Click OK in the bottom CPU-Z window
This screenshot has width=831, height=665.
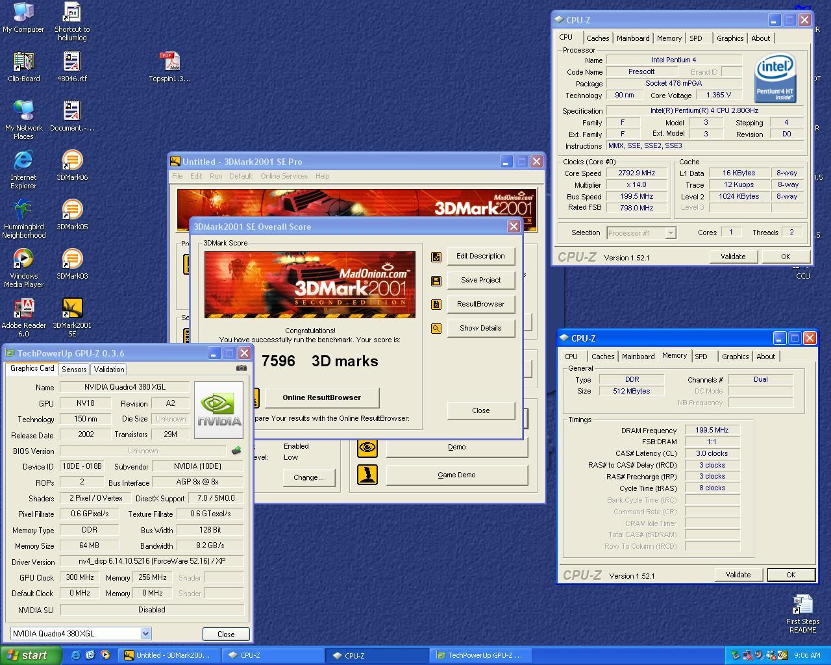790,575
